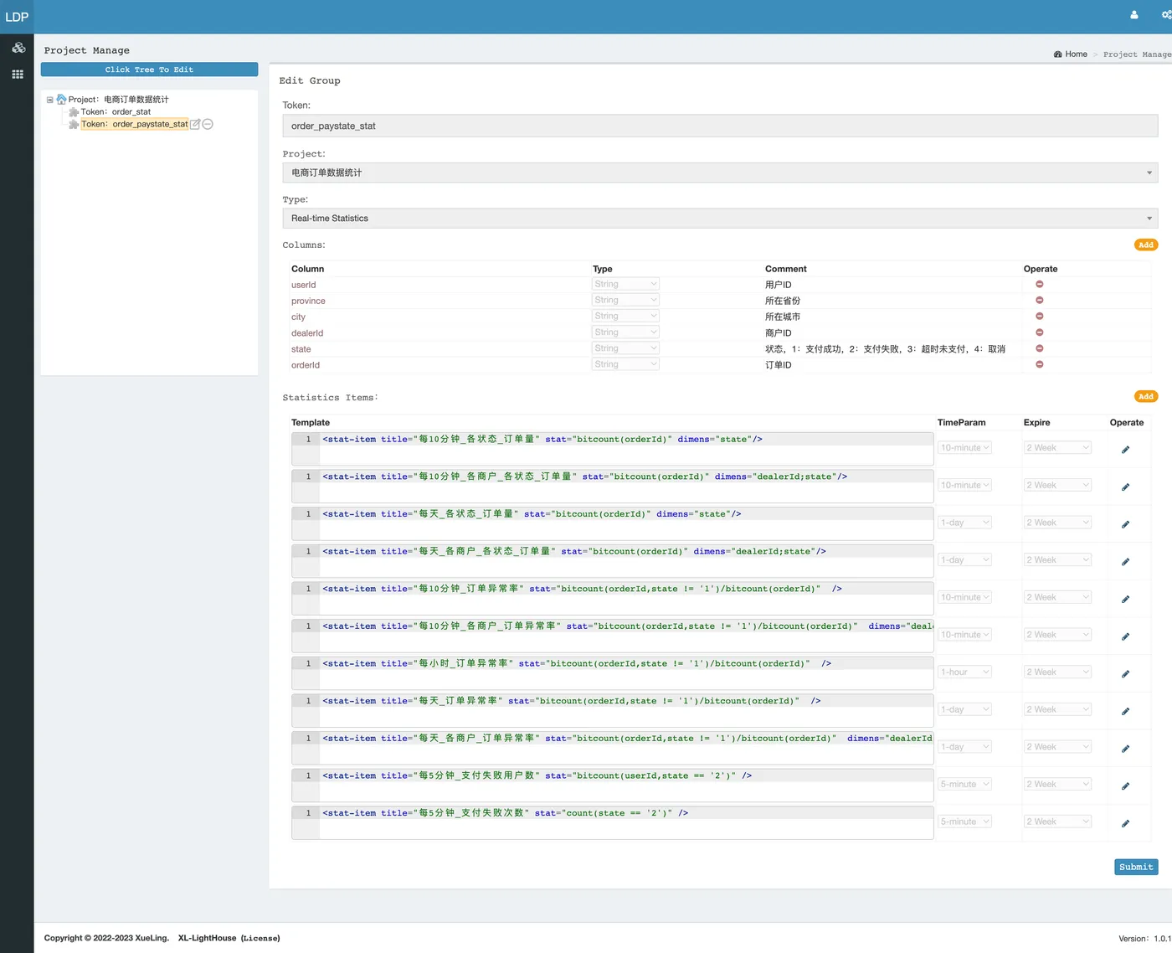Screen dimensions: 1172x953
Task: Open TimeParam dropdown for 每小时_订单异常率
Action: [x=964, y=672]
